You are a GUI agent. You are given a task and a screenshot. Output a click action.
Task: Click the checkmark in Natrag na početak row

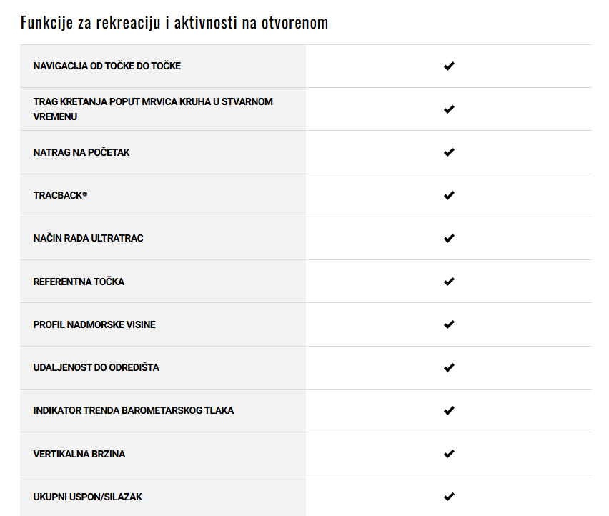click(x=449, y=152)
